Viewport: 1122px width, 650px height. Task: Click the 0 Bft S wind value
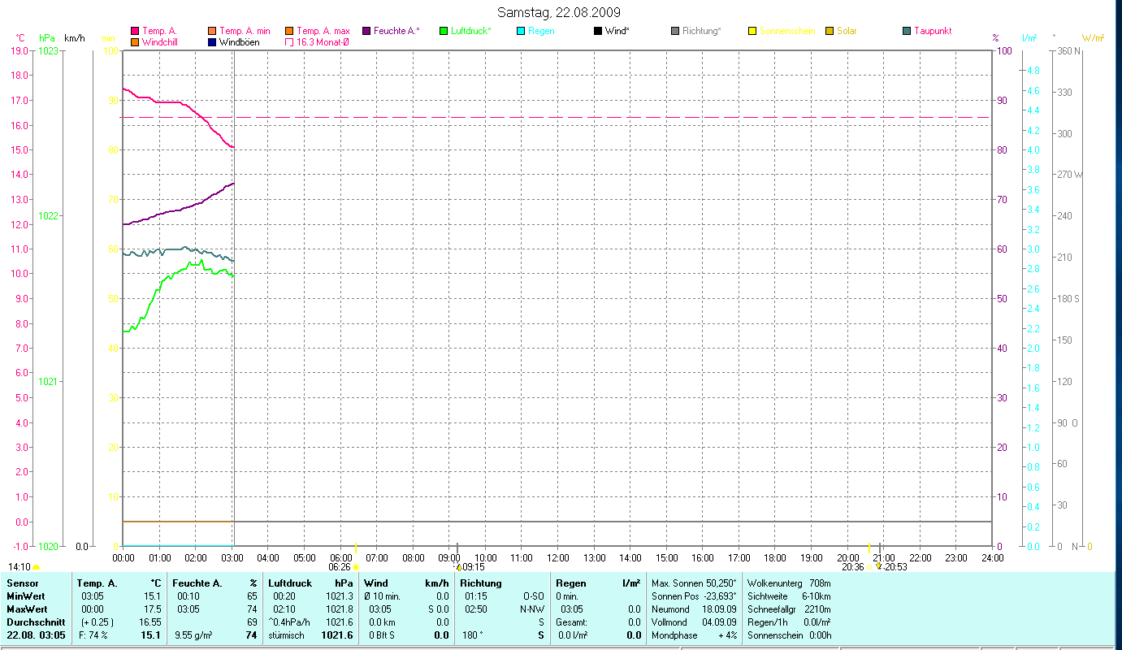click(381, 635)
